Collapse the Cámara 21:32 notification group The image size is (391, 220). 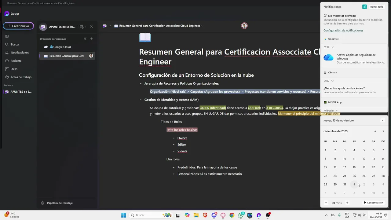tap(332, 81)
